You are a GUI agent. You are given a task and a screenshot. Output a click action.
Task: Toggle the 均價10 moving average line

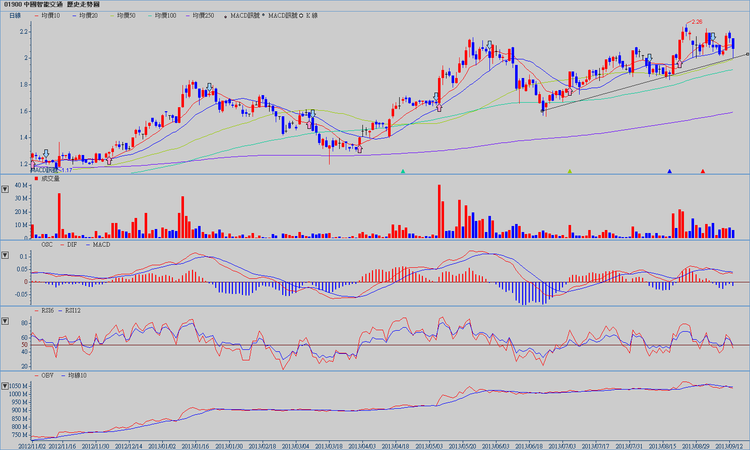(47, 16)
